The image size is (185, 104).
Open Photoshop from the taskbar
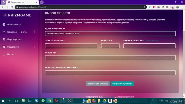30,101
